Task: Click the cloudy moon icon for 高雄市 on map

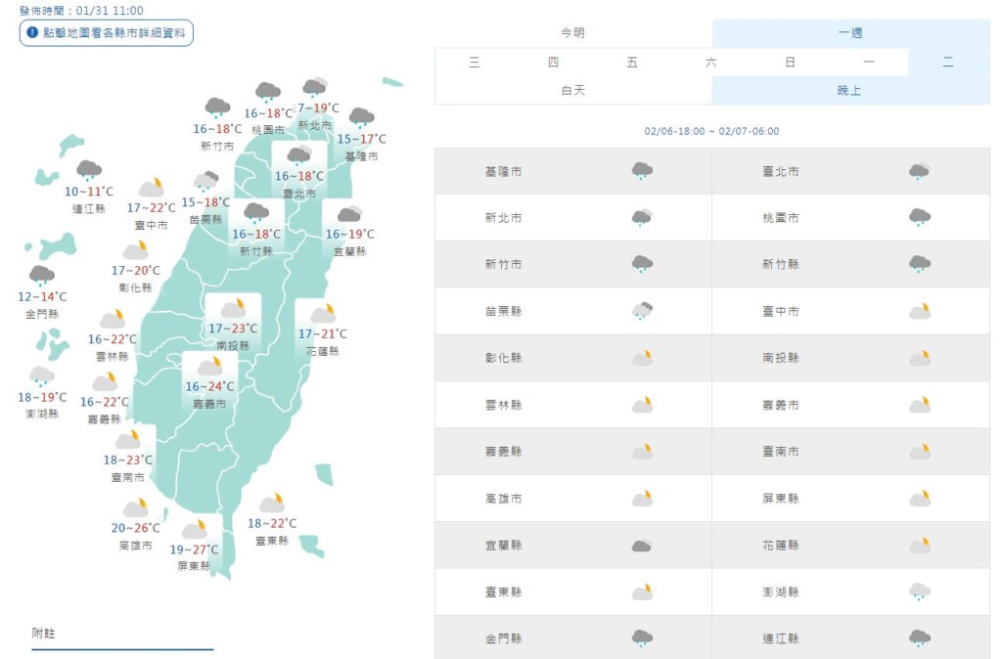Action: point(135,508)
